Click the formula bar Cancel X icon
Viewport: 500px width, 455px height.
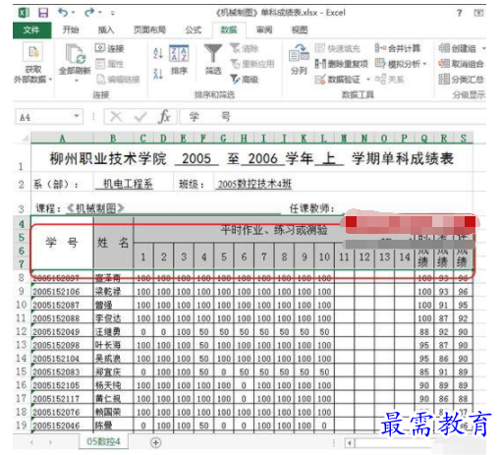(x=116, y=117)
